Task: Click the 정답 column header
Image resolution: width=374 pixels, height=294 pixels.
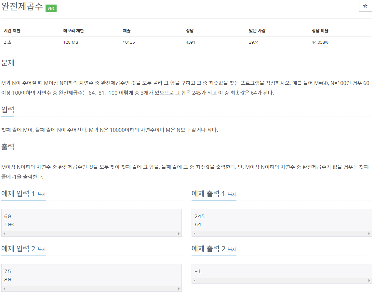Action: [x=190, y=31]
